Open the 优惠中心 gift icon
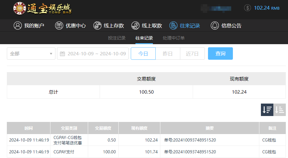This screenshot has height=158, width=288. (x=59, y=26)
